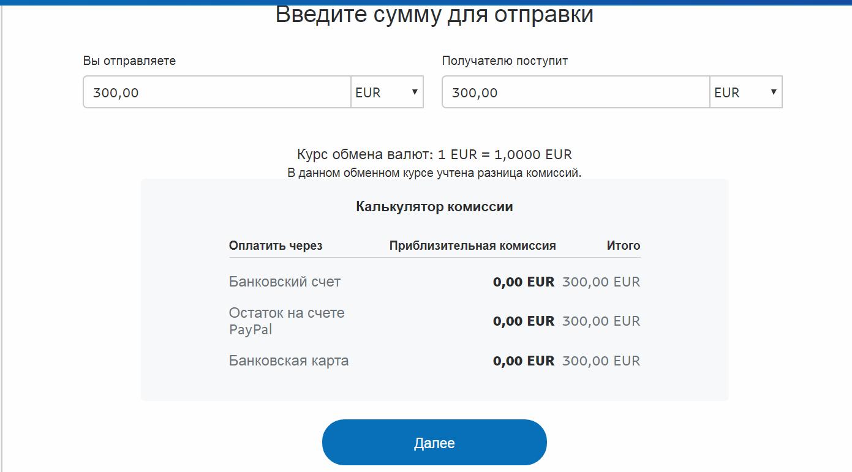The height and width of the screenshot is (472, 852).
Task: Click the 'Вы отправляете' field label
Action: point(129,61)
